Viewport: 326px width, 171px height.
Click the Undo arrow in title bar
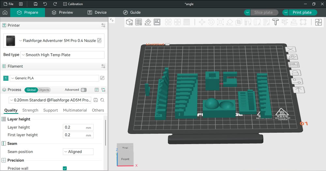click(45, 4)
